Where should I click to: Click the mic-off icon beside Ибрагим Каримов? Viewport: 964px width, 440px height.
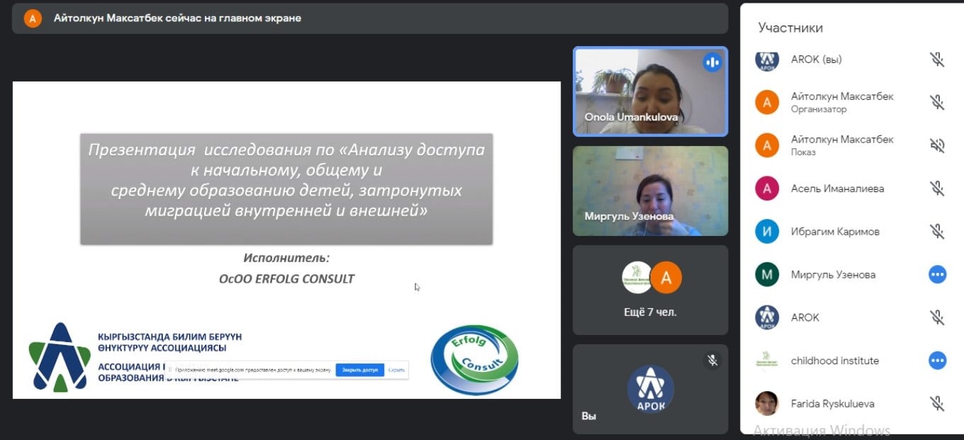click(x=937, y=232)
